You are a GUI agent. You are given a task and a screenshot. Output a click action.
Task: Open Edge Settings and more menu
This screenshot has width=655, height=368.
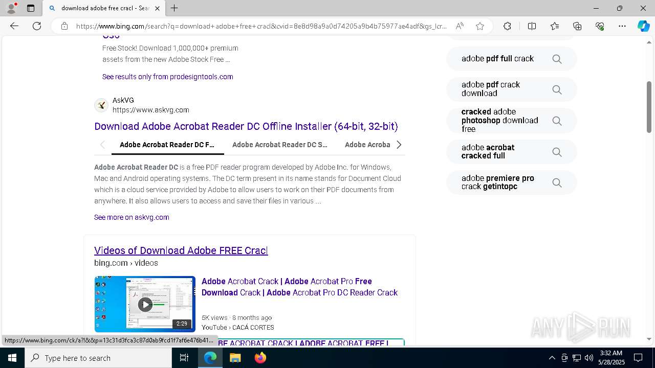click(x=622, y=26)
